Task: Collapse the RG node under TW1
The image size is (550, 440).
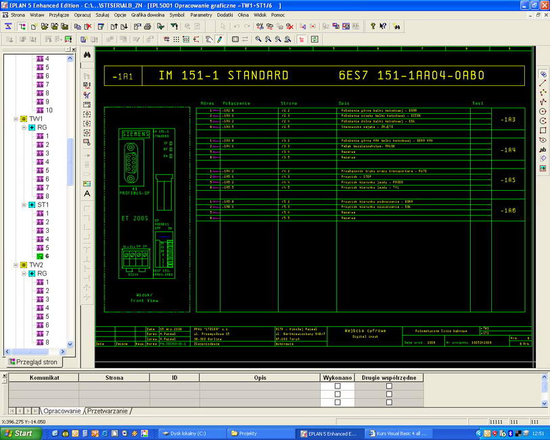Action: (x=24, y=127)
